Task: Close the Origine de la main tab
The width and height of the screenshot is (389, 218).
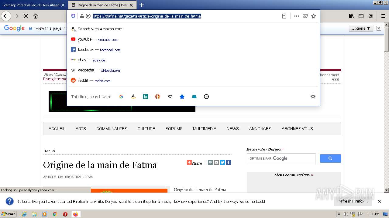Action: [132, 5]
